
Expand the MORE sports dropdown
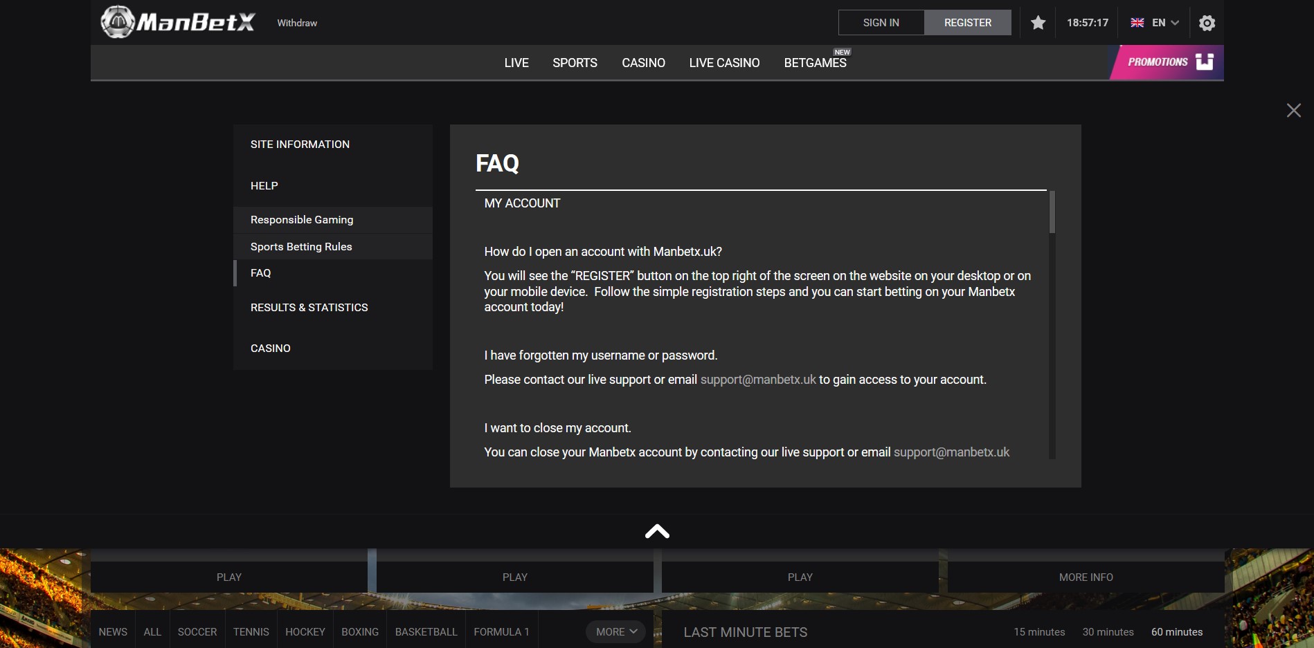616,631
